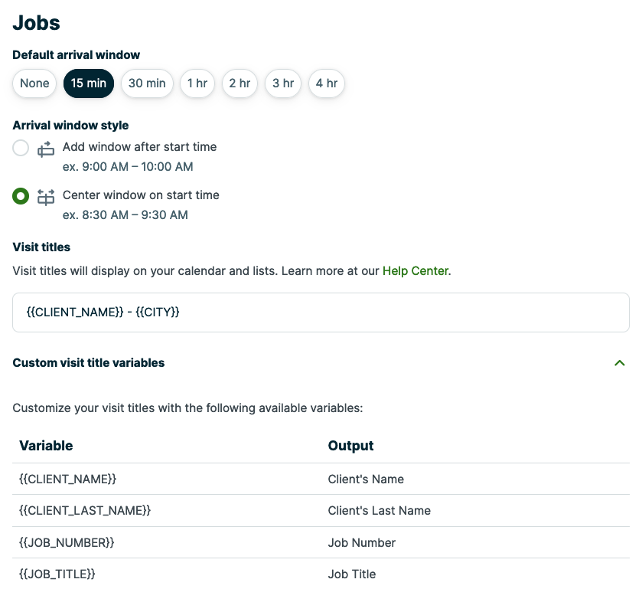Viewport: 642px width, 589px height.
Task: Click the 'Variable' column header
Action: click(46, 446)
